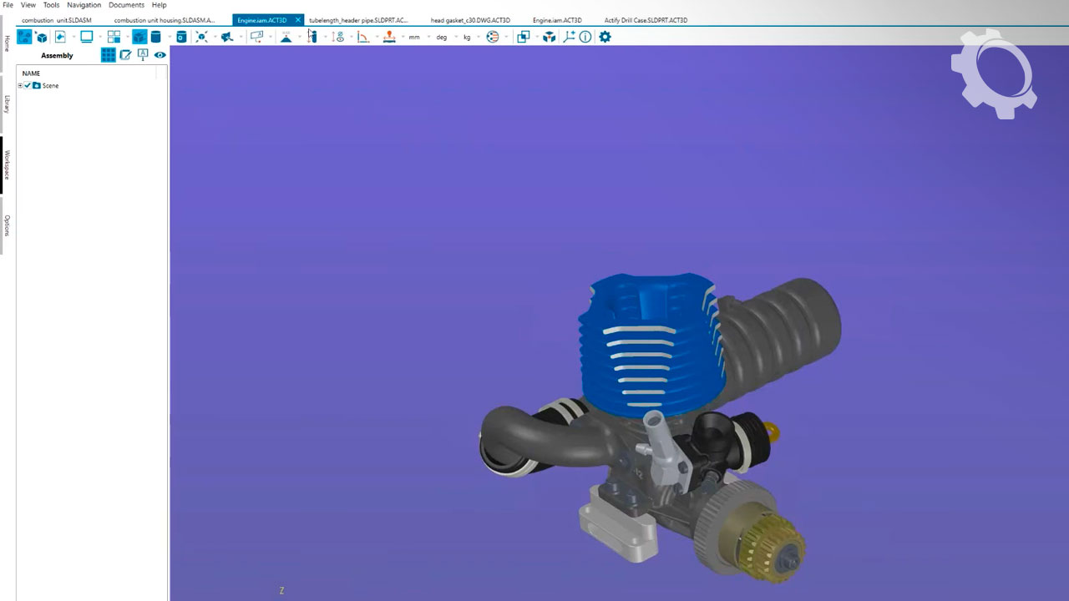This screenshot has width=1069, height=601.
Task: Click the stamp tool icon
Action: (389, 37)
